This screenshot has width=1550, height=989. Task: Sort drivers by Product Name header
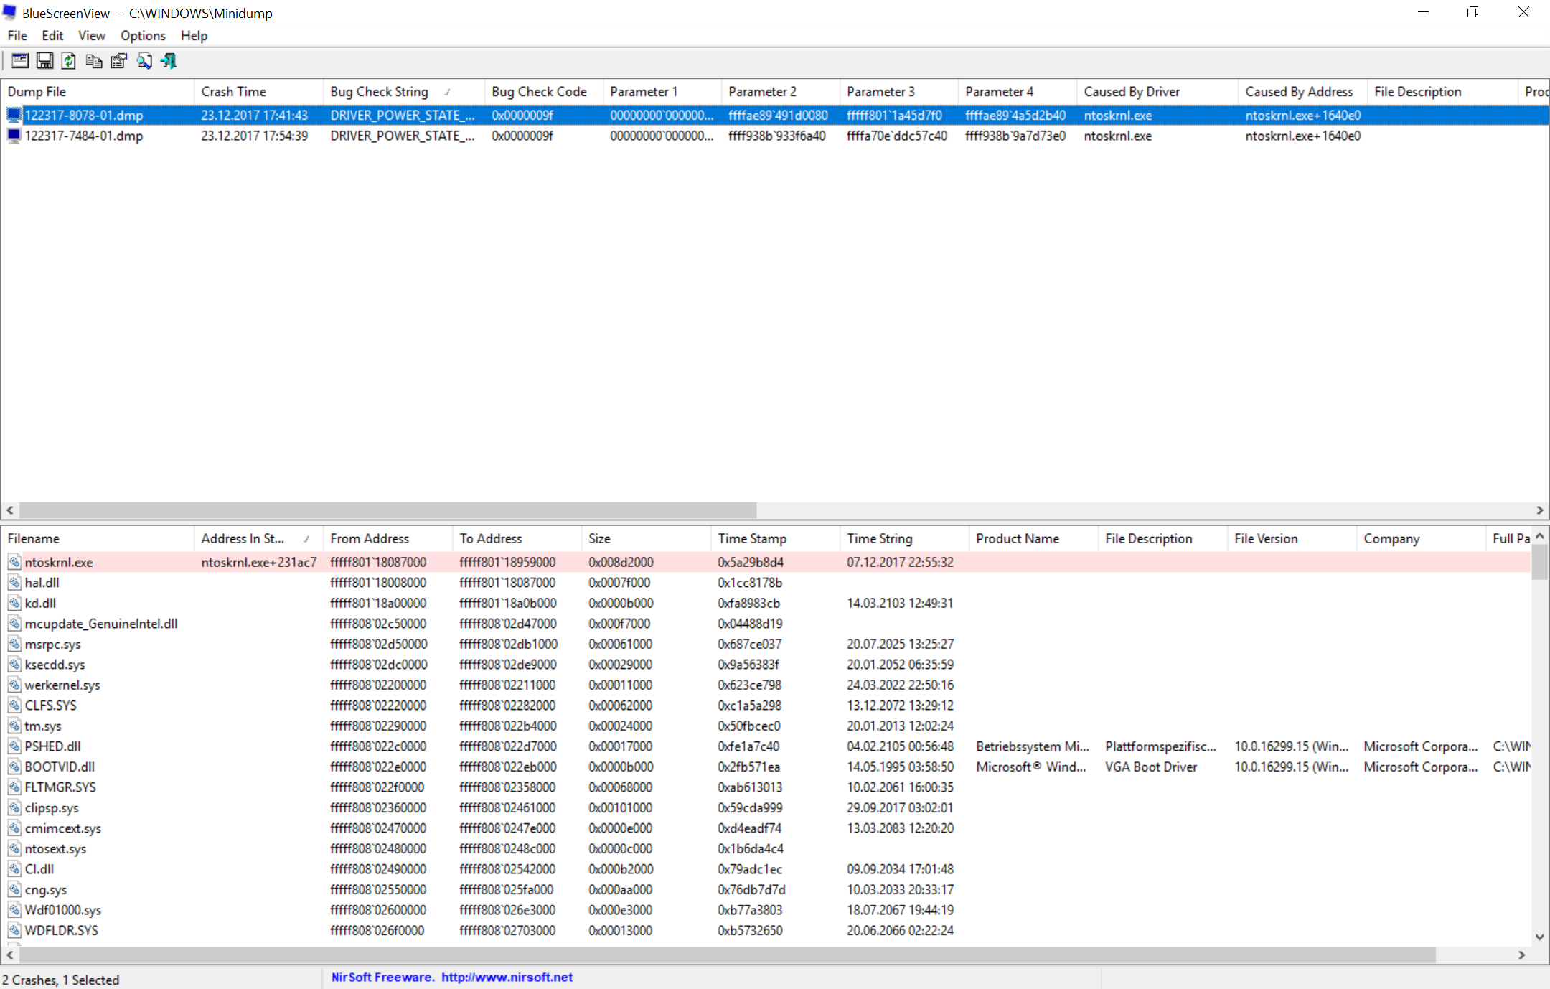pyautogui.click(x=1033, y=539)
